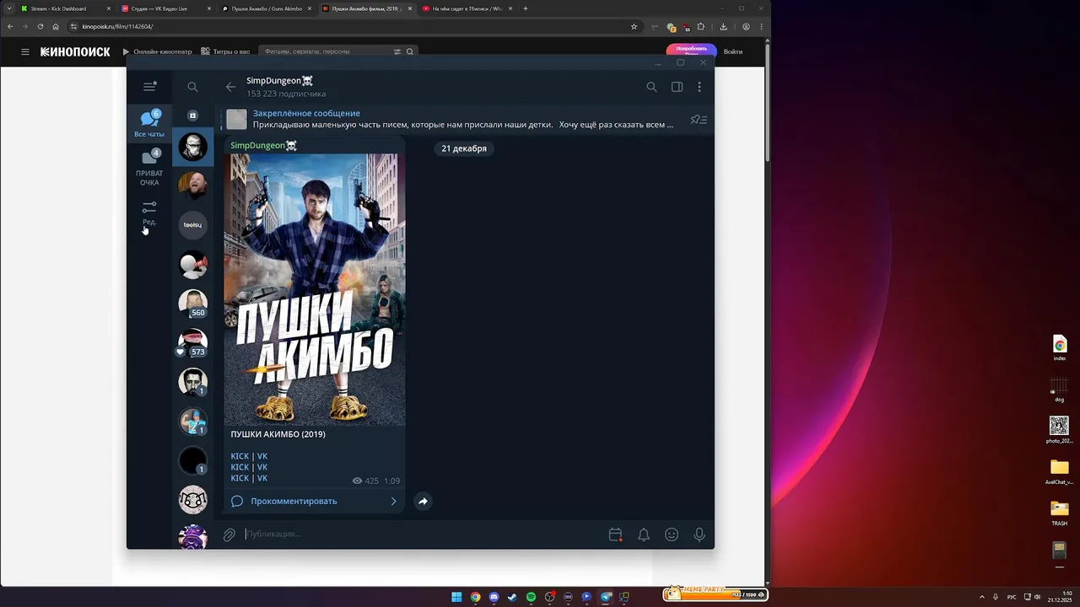Open the Chrome profile avatar icon

click(746, 26)
